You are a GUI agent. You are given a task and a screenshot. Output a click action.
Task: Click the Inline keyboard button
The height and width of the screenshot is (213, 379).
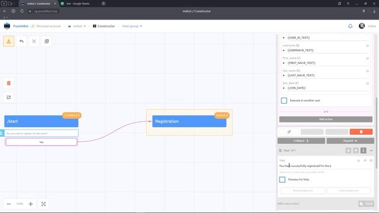coord(349,191)
